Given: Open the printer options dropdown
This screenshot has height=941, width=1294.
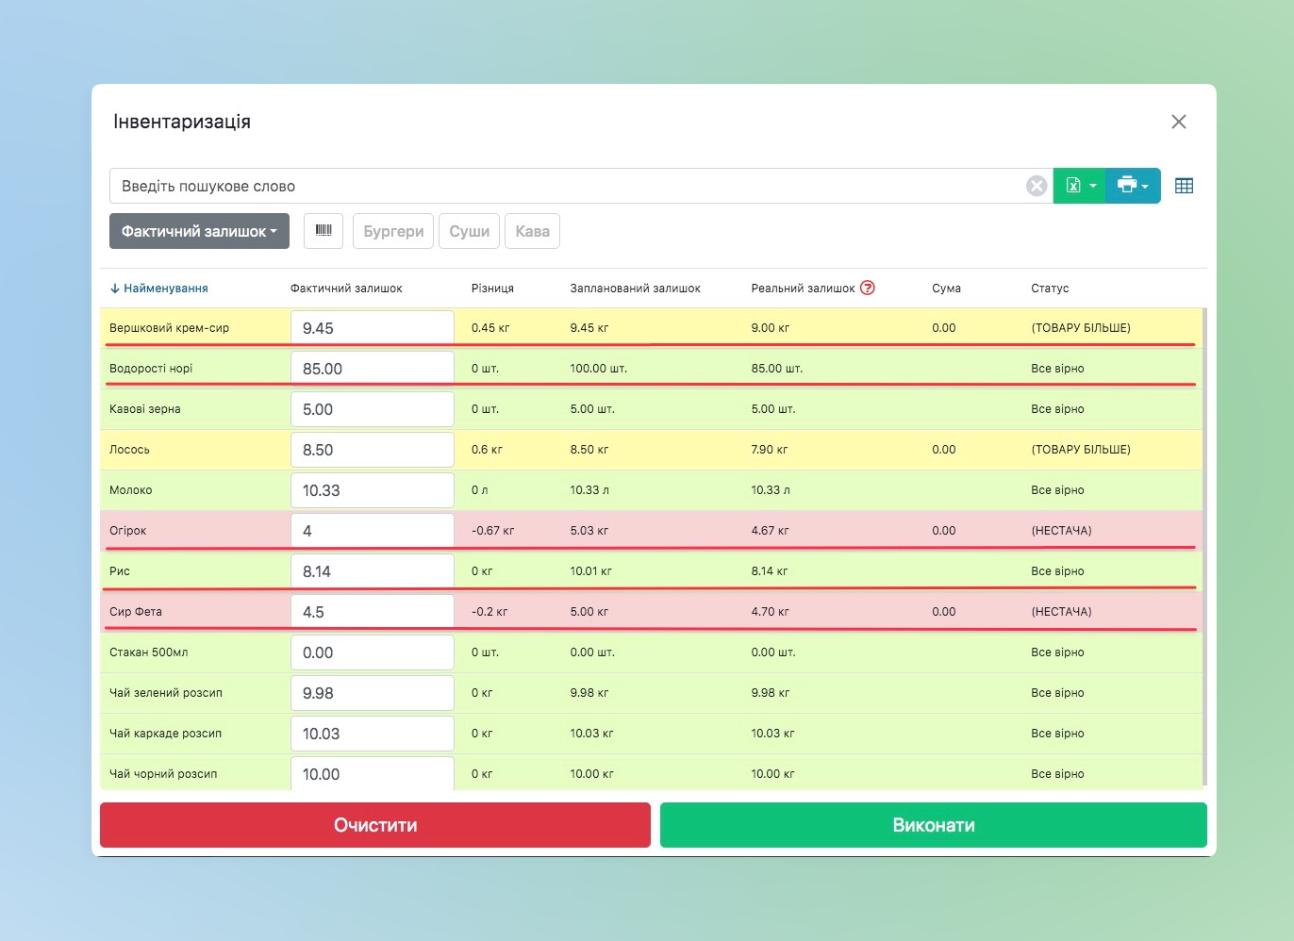Looking at the screenshot, I should pos(1132,186).
